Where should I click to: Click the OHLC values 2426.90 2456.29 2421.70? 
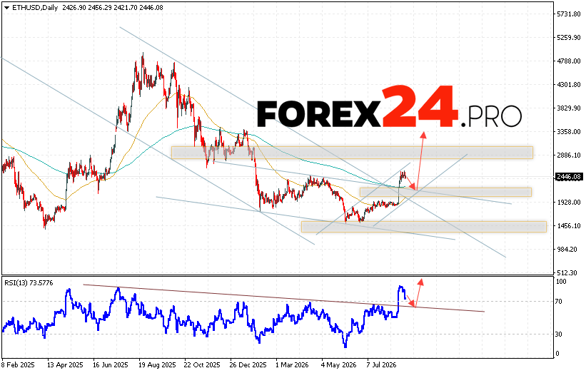tap(99, 7)
